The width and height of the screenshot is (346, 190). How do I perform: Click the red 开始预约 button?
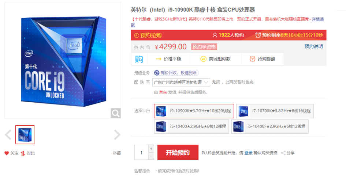178,152
